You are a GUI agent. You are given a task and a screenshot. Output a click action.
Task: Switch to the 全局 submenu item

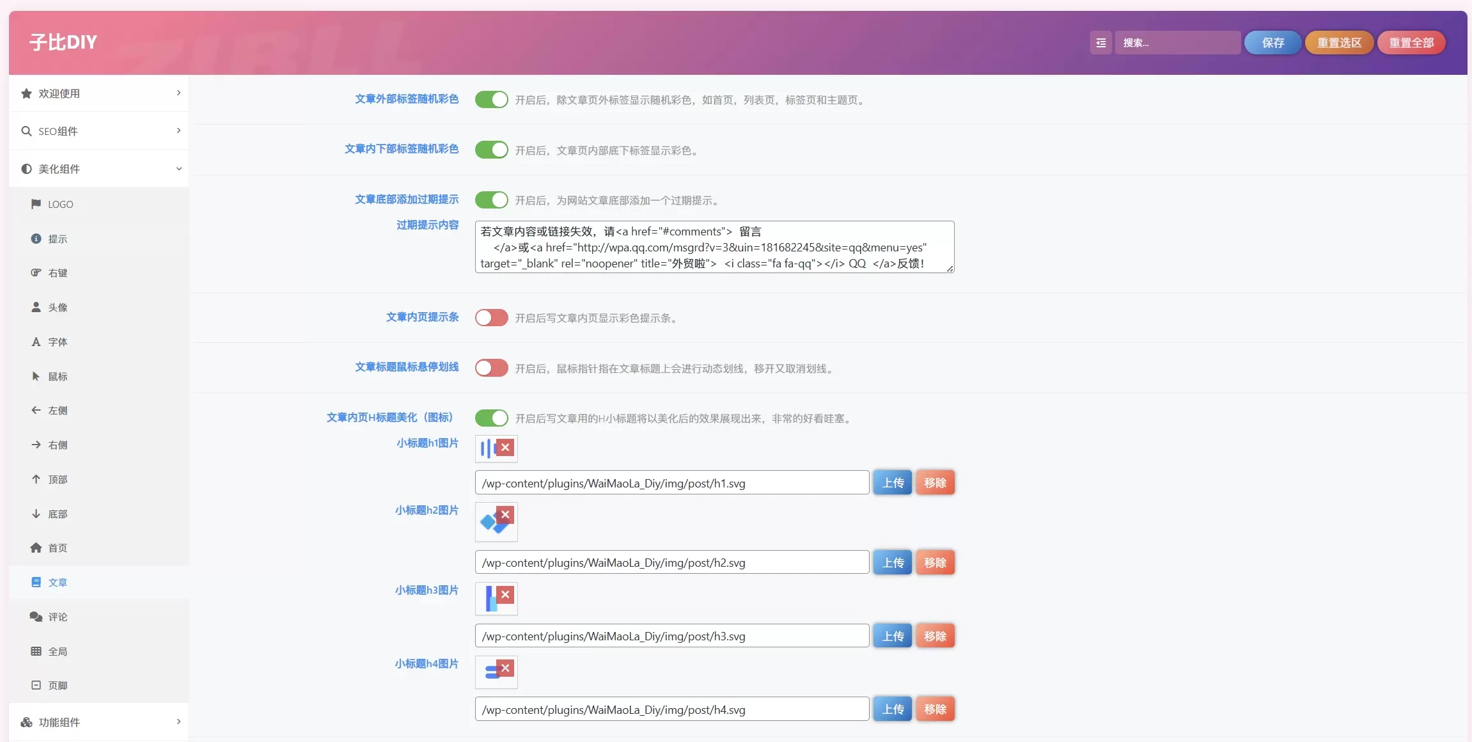99,652
